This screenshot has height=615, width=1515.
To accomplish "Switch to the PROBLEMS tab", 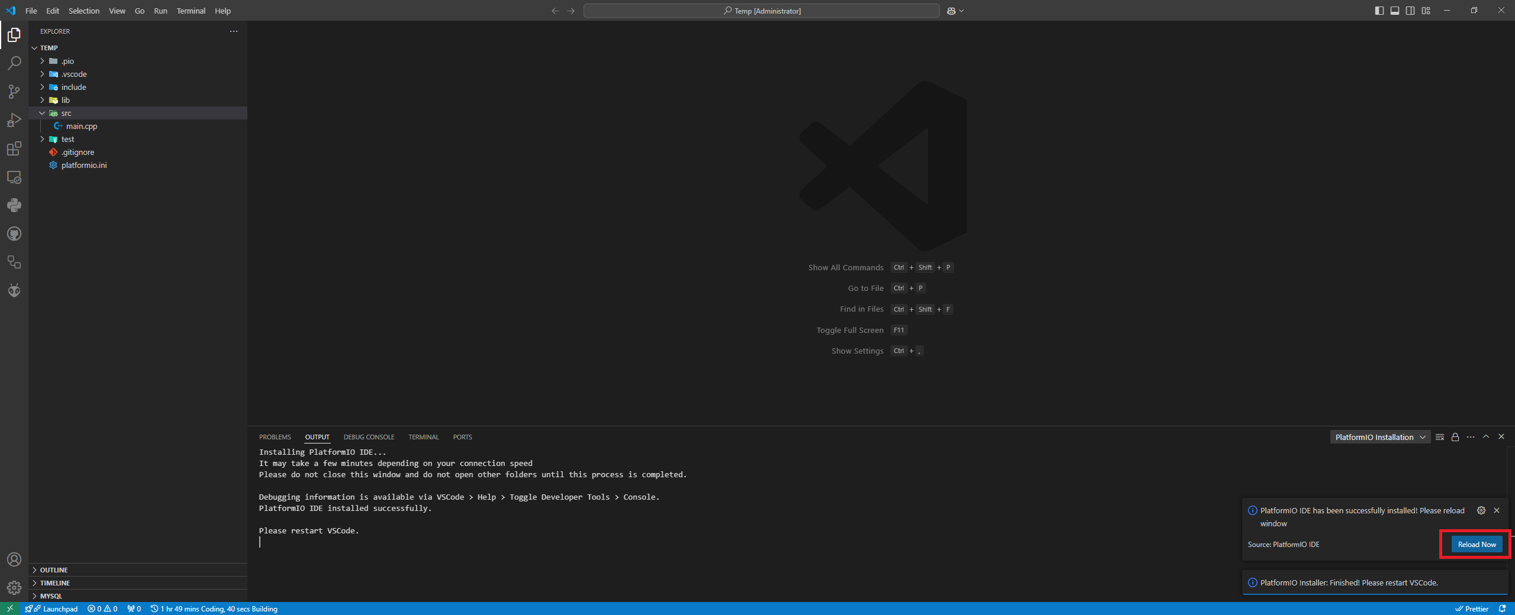I will [275, 437].
